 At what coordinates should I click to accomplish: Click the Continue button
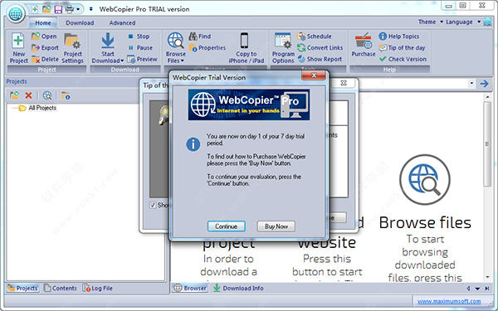click(x=227, y=226)
